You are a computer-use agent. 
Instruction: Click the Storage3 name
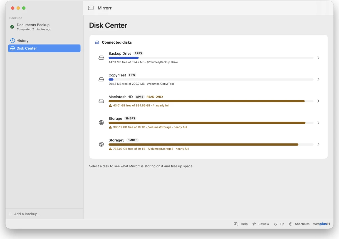[117, 140]
